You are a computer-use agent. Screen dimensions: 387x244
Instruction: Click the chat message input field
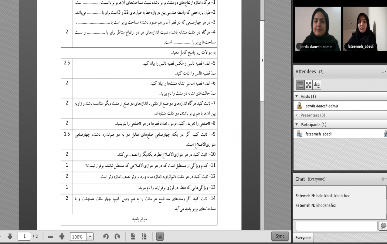tap(336, 226)
